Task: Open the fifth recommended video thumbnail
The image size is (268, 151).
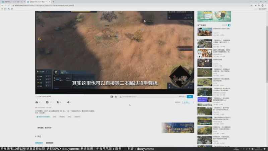Action: [x=205, y=72]
